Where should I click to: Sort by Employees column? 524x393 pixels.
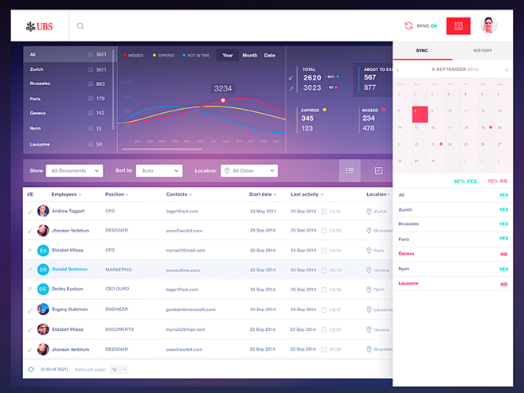click(x=66, y=194)
